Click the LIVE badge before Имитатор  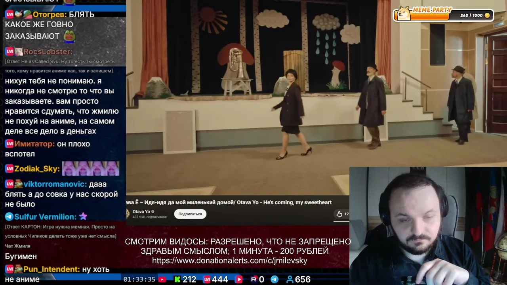10,144
